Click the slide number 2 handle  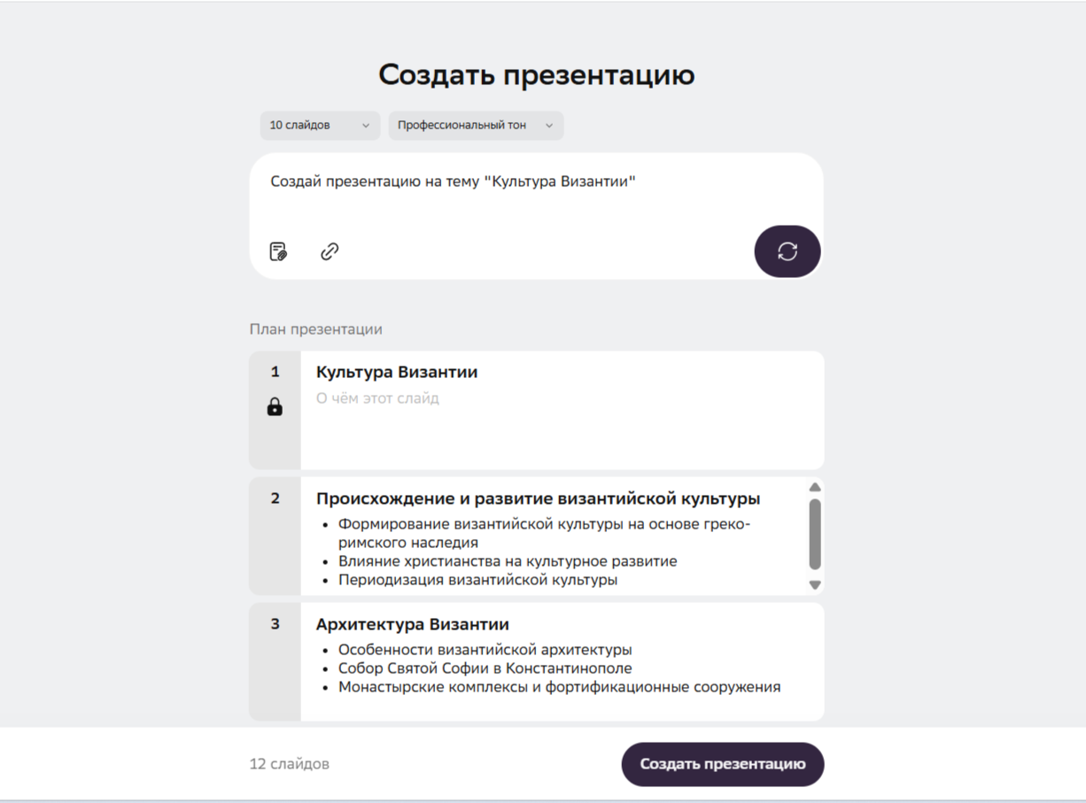click(275, 498)
